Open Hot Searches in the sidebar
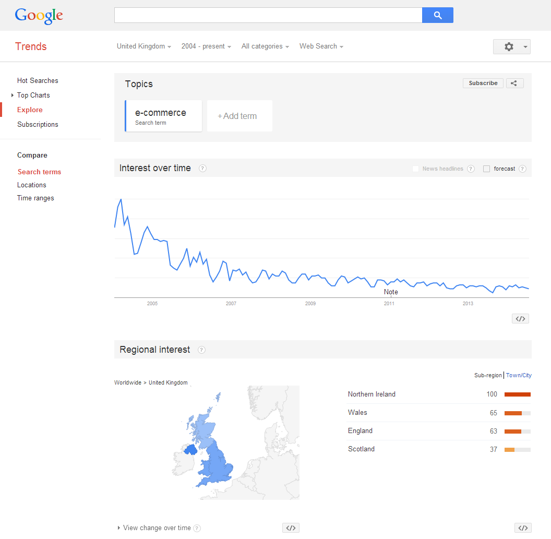 (38, 80)
